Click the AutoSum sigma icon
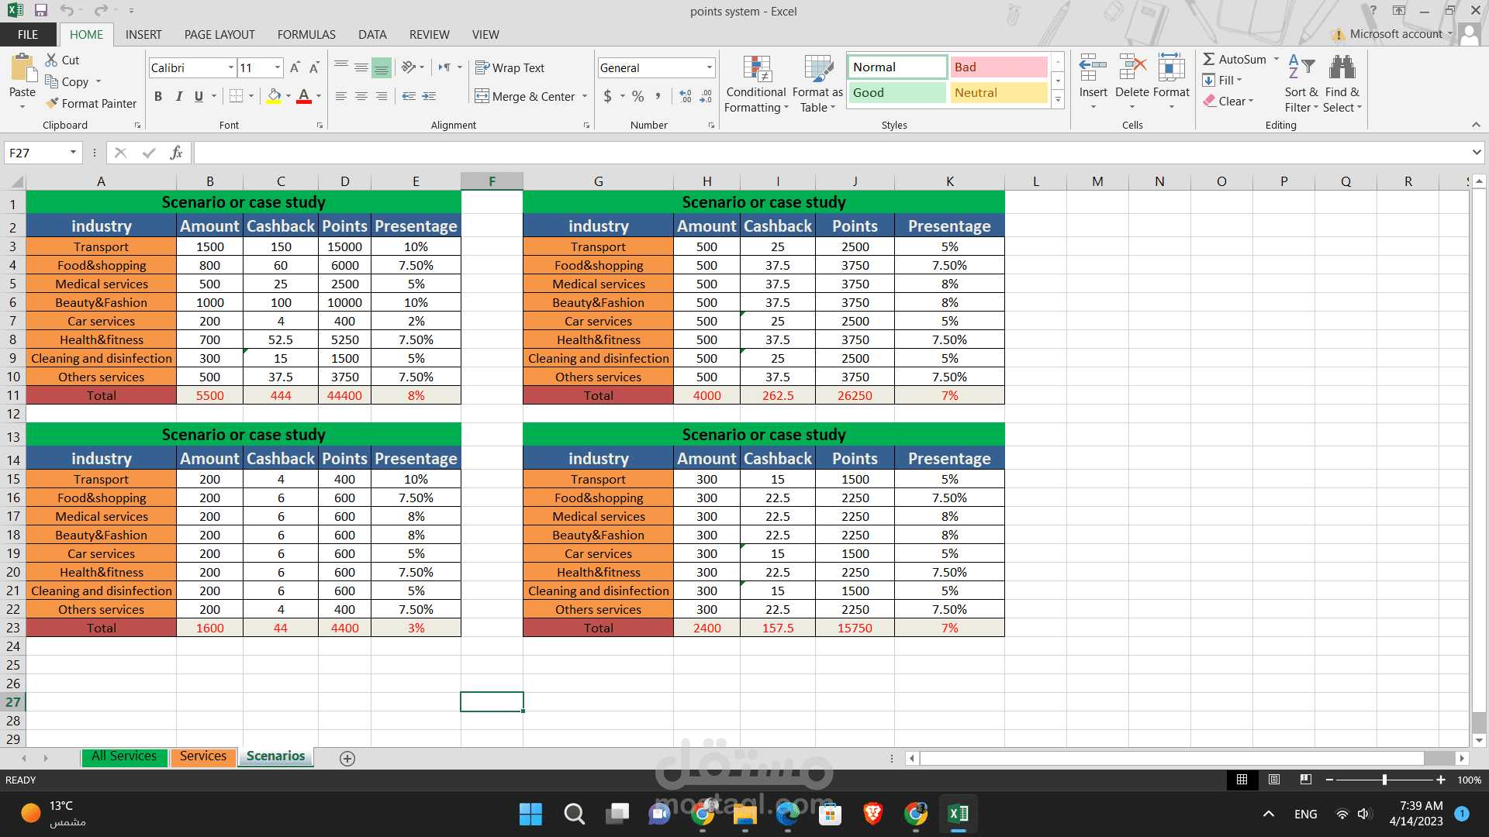Image resolution: width=1489 pixels, height=837 pixels. point(1208,59)
